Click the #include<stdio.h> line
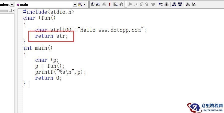This screenshot has width=224, height=113. (x=49, y=12)
